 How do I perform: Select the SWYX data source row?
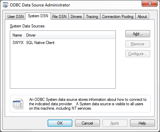point(63,43)
